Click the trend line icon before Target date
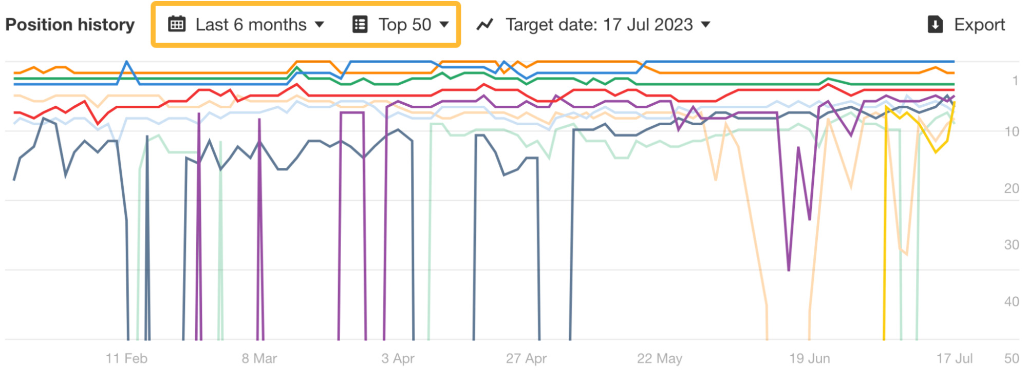1027x384 pixels. tap(485, 24)
